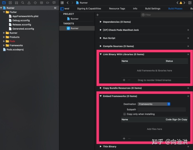Open the Breakpoint navigator icon
193x150 pixels.
coord(48,3)
